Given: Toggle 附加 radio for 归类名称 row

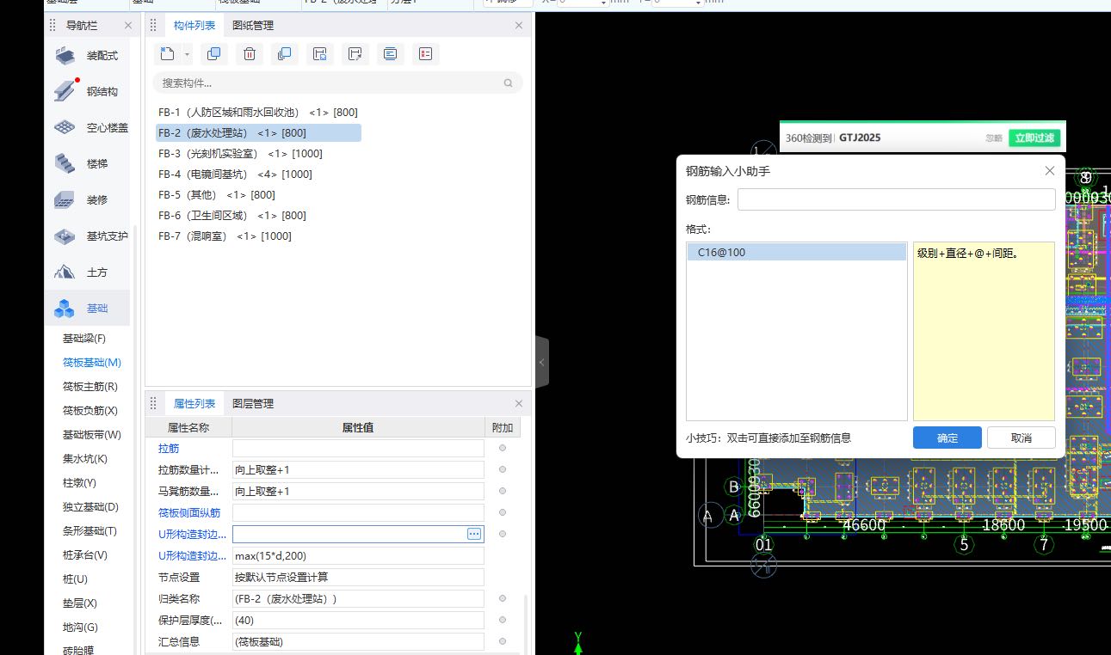Looking at the screenshot, I should (503, 598).
